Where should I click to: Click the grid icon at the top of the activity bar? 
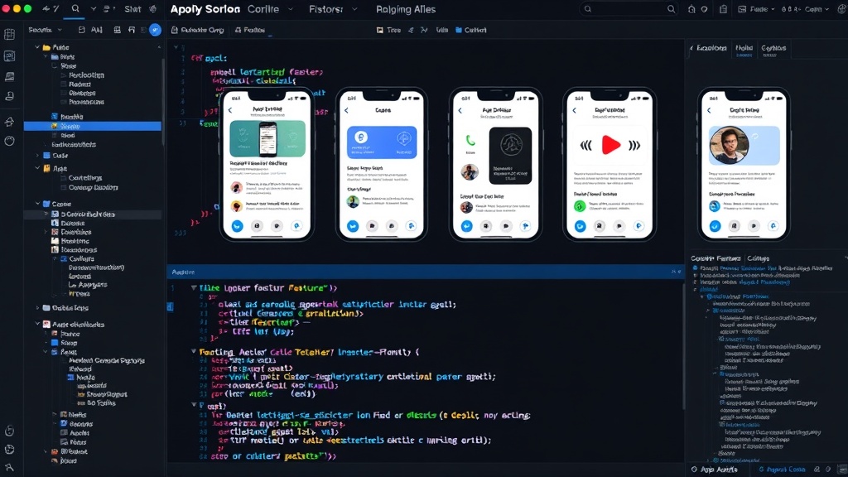pyautogui.click(x=9, y=35)
